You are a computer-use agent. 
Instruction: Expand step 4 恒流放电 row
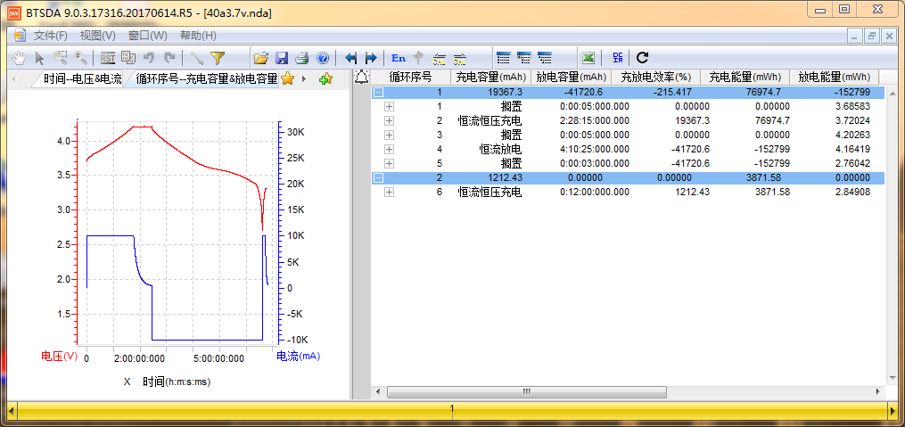click(389, 149)
